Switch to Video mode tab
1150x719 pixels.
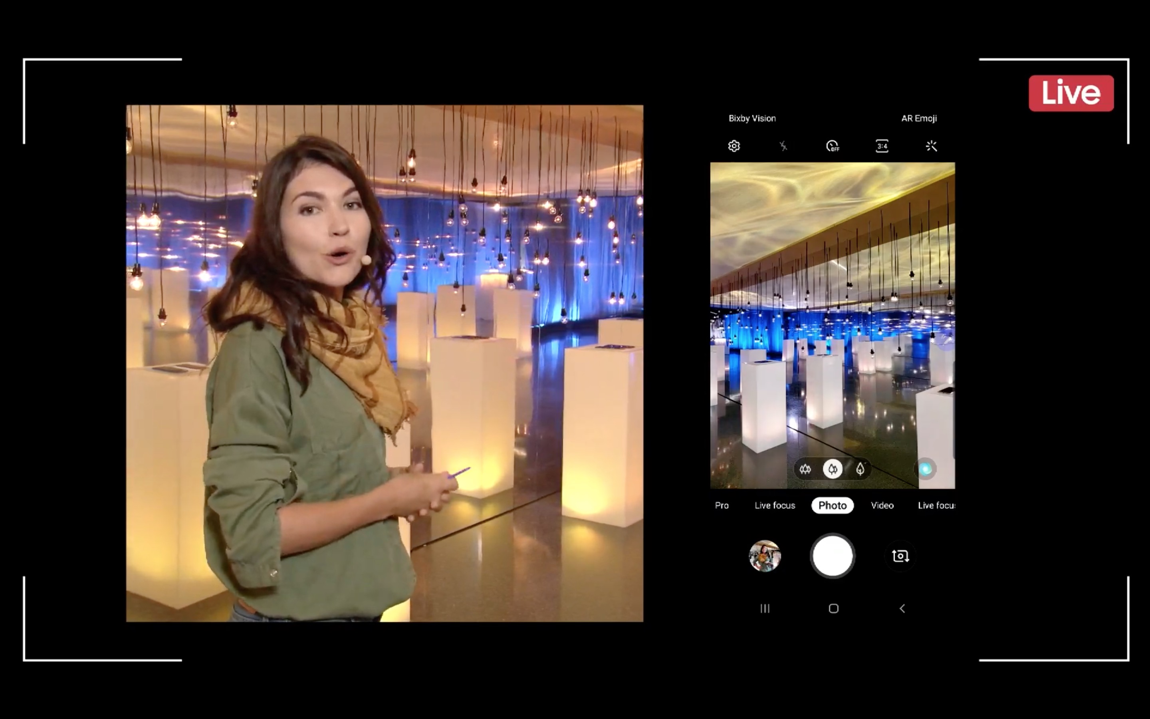pyautogui.click(x=882, y=505)
